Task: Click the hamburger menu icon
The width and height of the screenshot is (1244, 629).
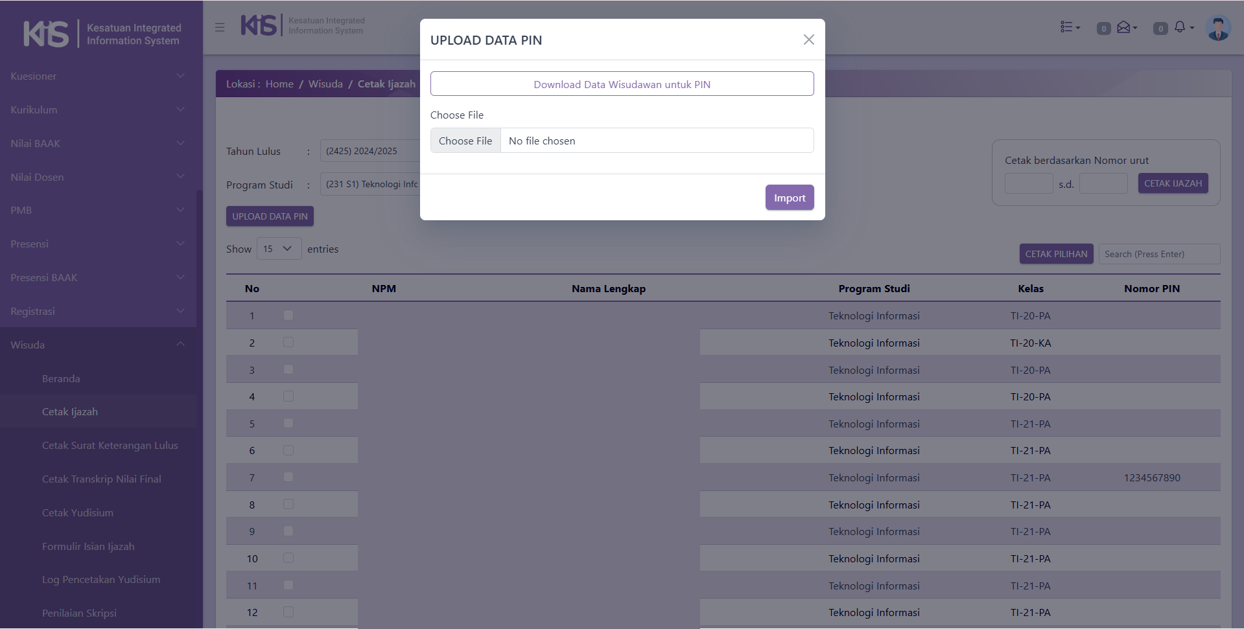Action: point(220,27)
